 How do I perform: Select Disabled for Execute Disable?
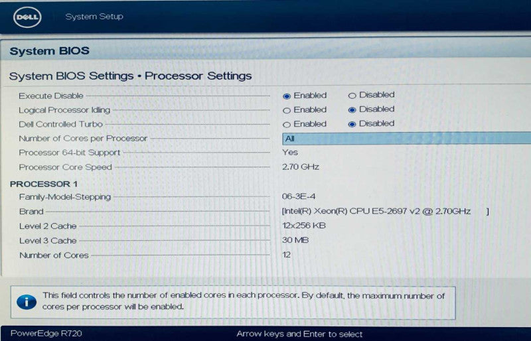(x=352, y=96)
